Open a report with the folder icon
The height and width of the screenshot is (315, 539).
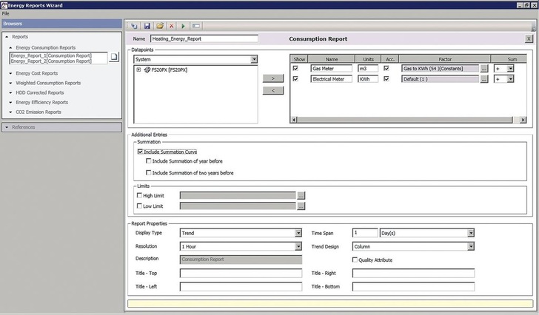click(x=160, y=26)
